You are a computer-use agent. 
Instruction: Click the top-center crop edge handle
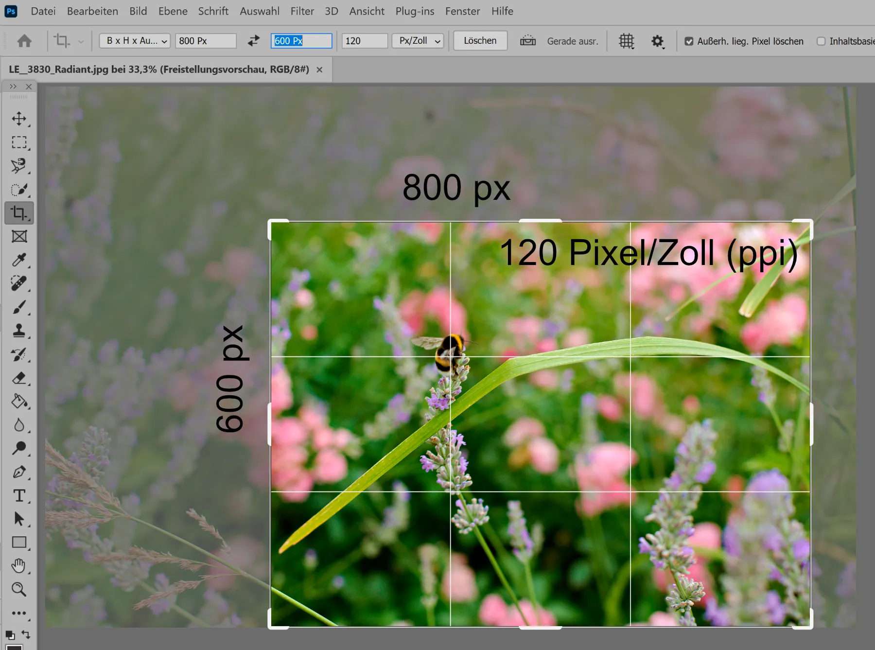click(541, 221)
